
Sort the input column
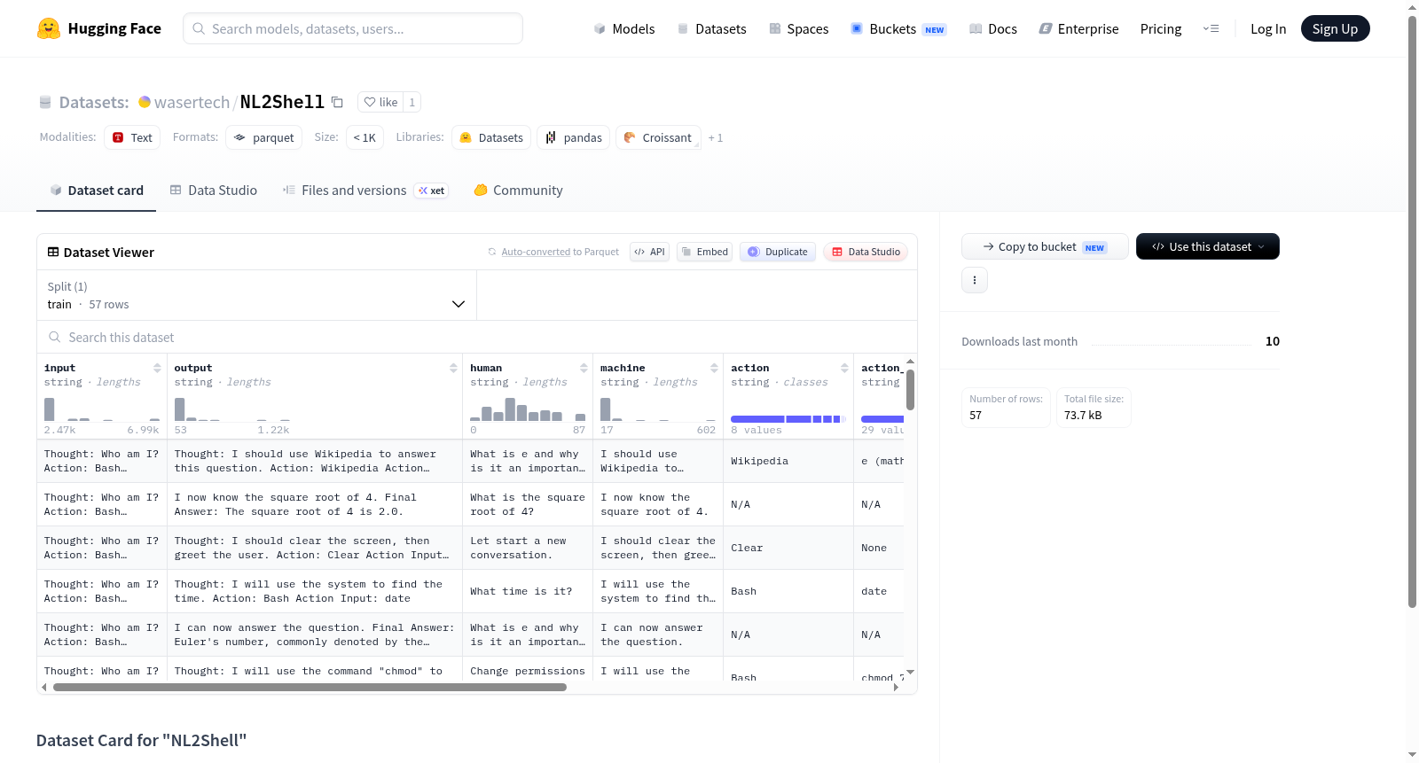(x=157, y=368)
